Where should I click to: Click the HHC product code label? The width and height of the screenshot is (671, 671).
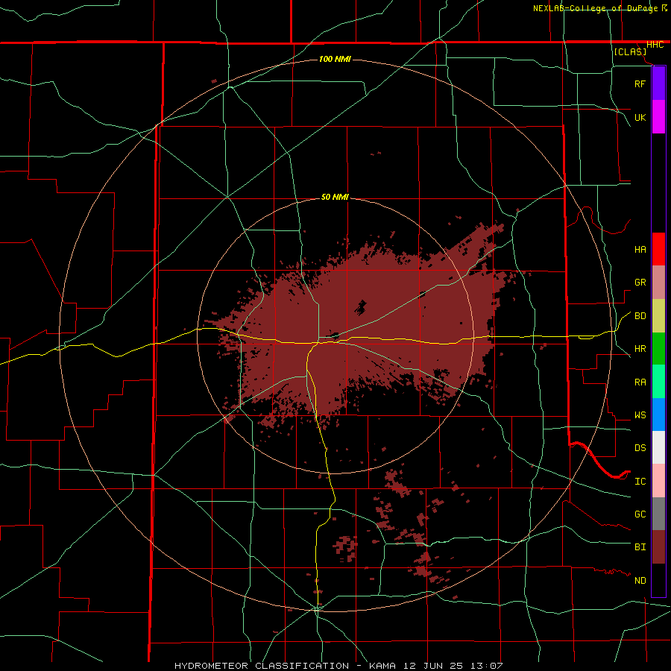click(x=655, y=45)
